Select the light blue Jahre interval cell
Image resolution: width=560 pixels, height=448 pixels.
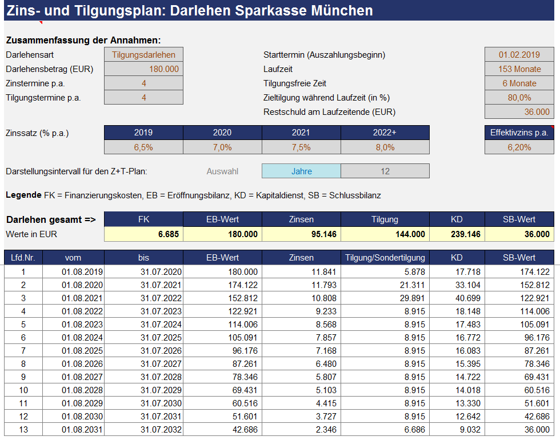click(x=301, y=171)
